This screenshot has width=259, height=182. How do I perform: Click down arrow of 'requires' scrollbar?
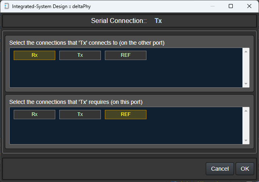click(246, 141)
